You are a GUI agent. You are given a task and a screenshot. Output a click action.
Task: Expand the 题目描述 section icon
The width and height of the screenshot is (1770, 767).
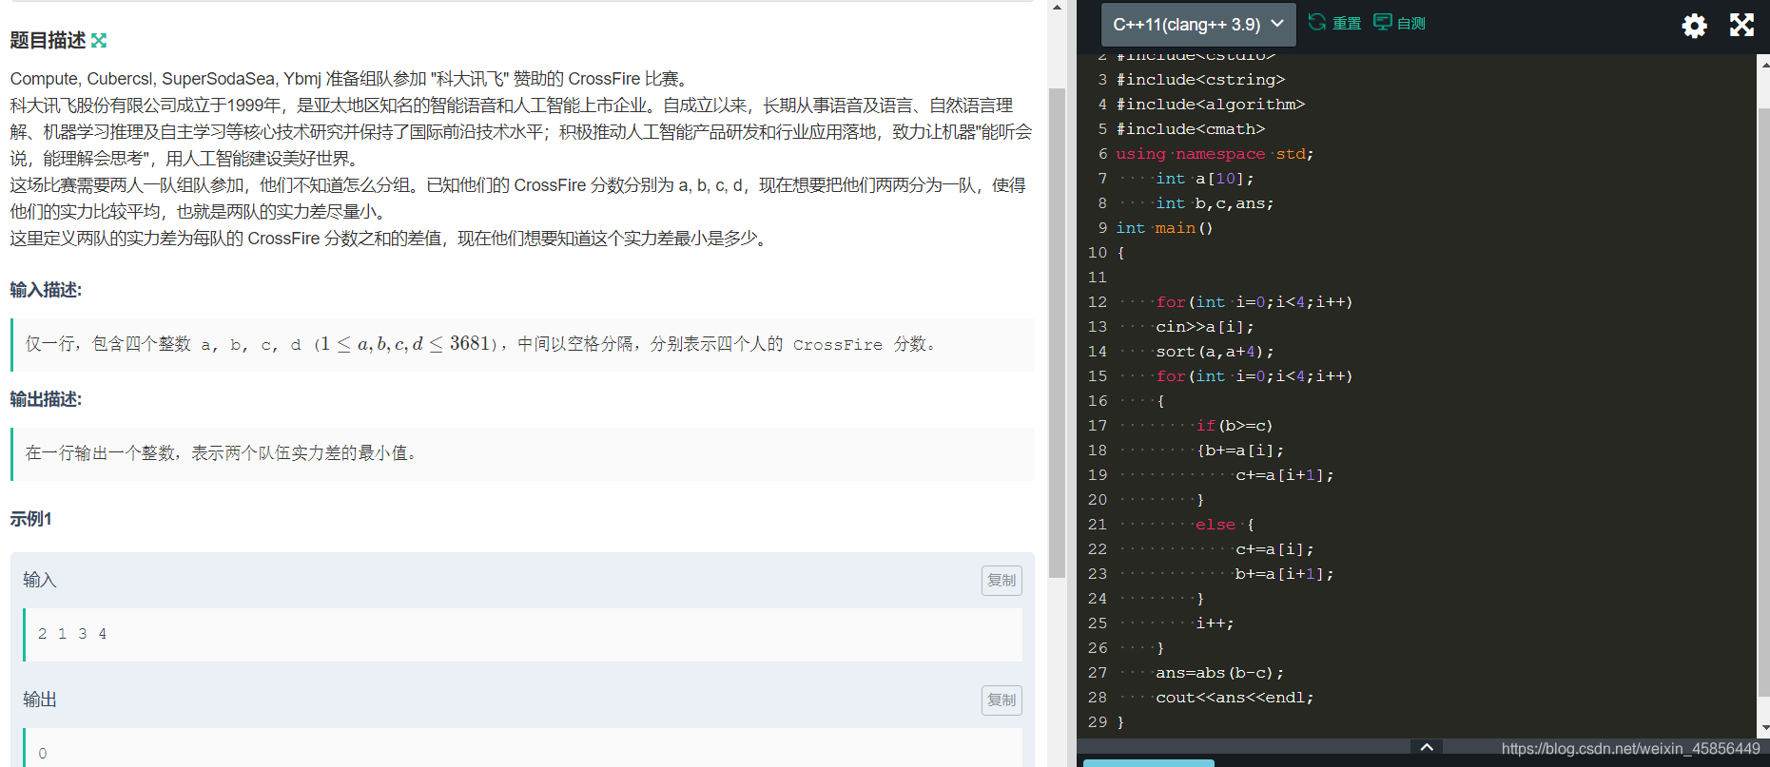99,40
